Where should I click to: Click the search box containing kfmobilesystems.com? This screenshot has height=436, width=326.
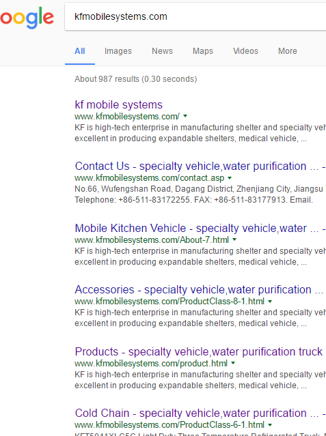tap(195, 16)
